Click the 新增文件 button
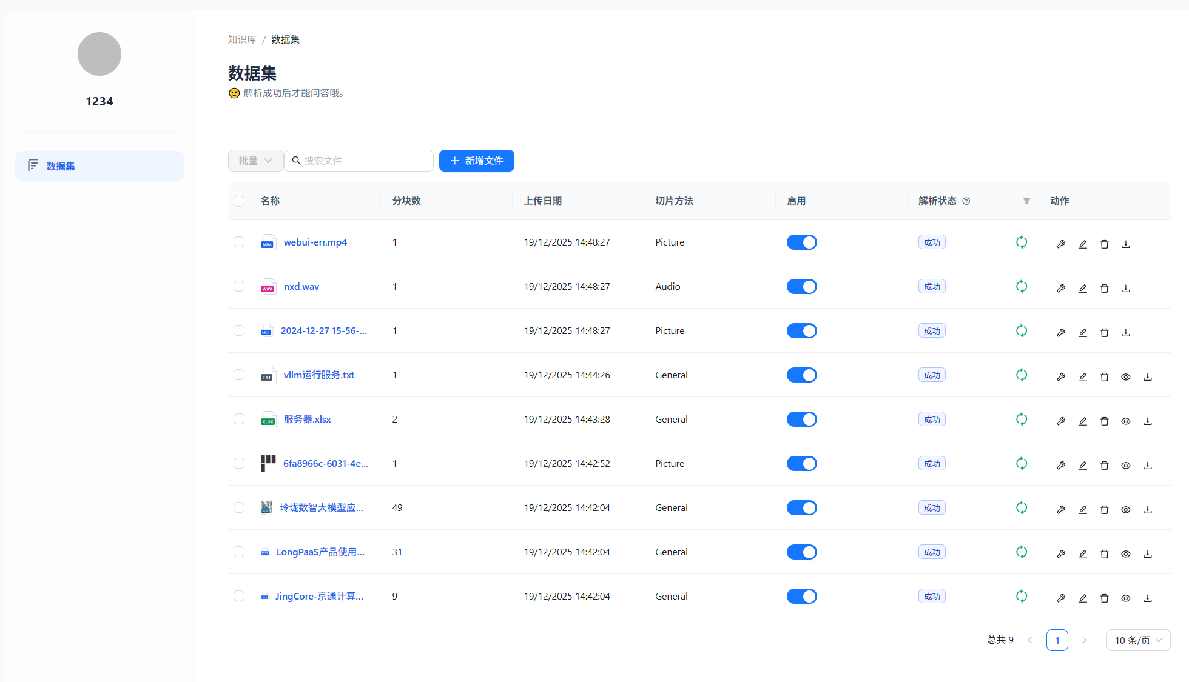 click(x=476, y=161)
